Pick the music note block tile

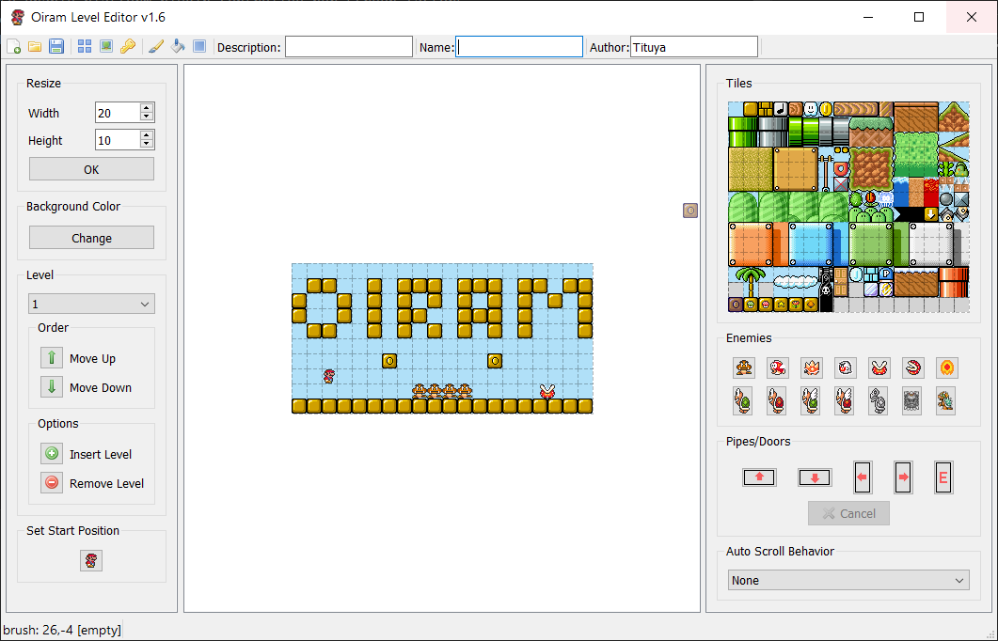tap(781, 109)
